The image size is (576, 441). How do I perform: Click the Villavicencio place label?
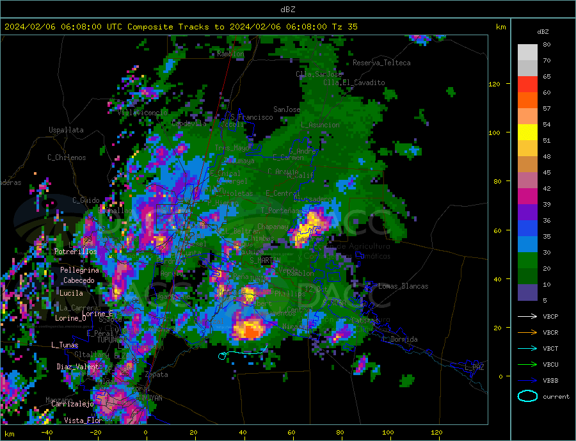(143, 113)
